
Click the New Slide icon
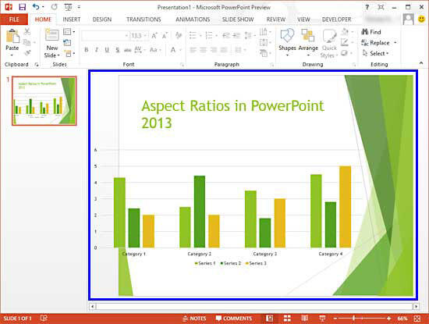pos(52,35)
